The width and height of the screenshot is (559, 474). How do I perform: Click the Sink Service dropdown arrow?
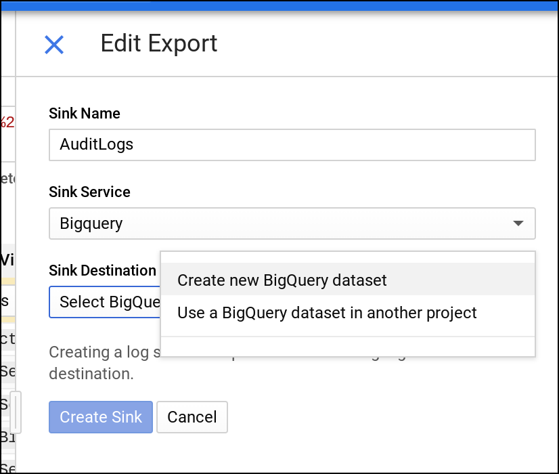[518, 223]
